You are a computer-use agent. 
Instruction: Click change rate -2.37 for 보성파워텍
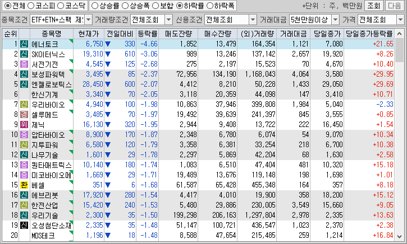click(x=149, y=74)
